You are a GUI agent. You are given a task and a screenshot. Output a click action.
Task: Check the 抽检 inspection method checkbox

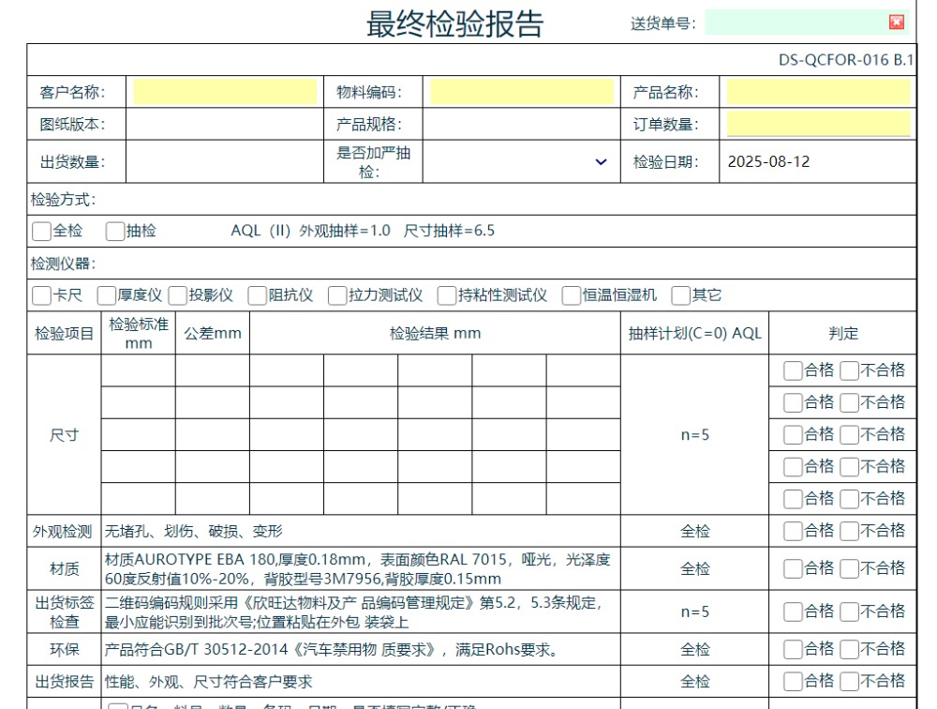click(x=114, y=231)
